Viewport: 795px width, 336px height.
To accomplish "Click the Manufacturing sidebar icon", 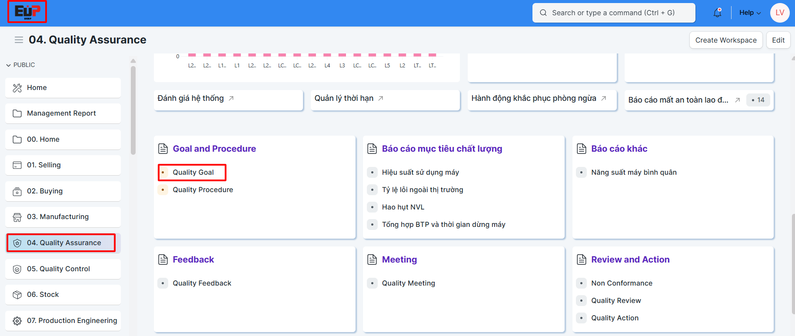I will (17, 217).
